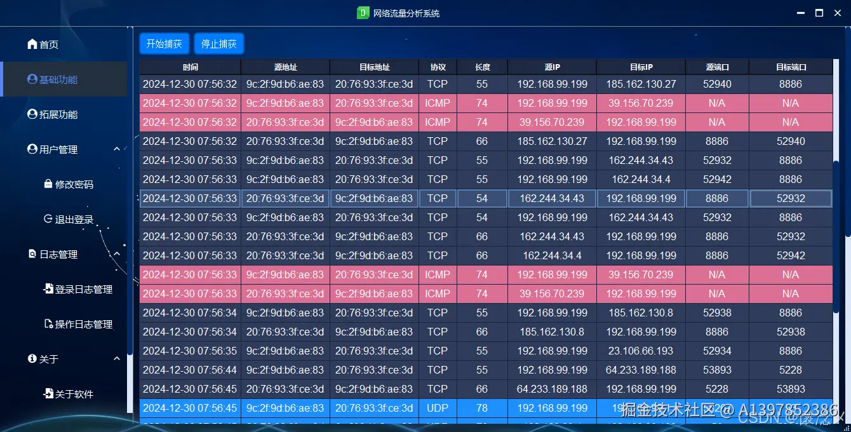
Task: Click the green app icon in title bar
Action: pyautogui.click(x=363, y=13)
